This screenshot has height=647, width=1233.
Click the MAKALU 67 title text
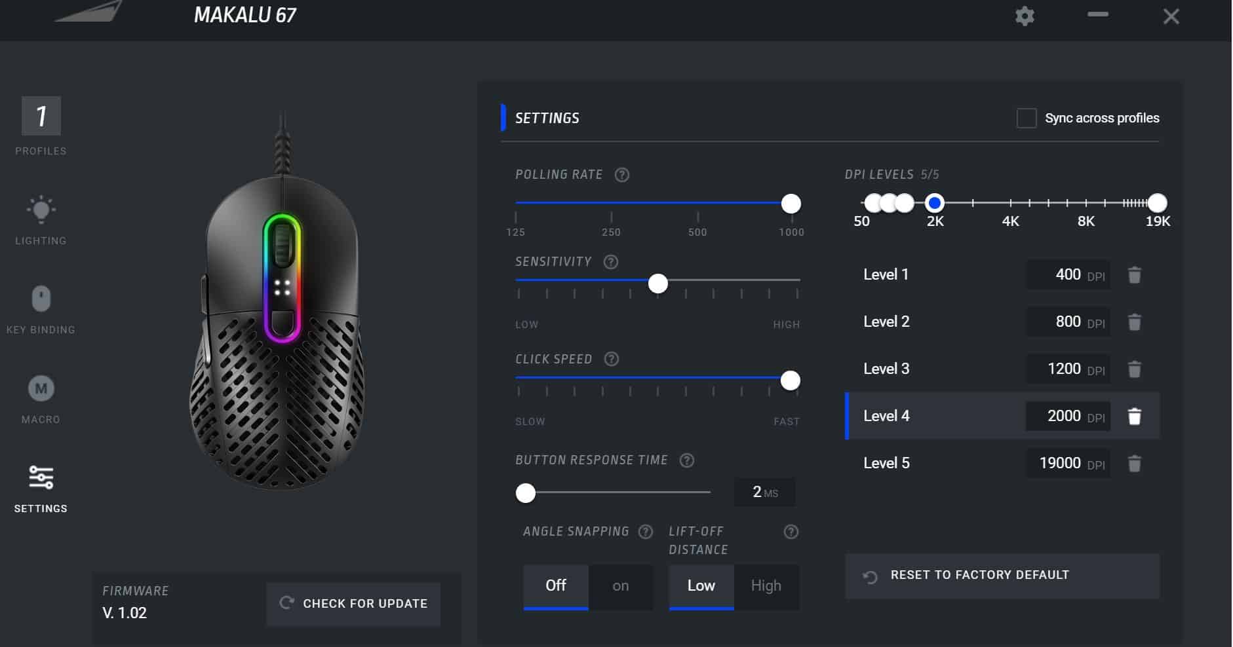pyautogui.click(x=245, y=15)
